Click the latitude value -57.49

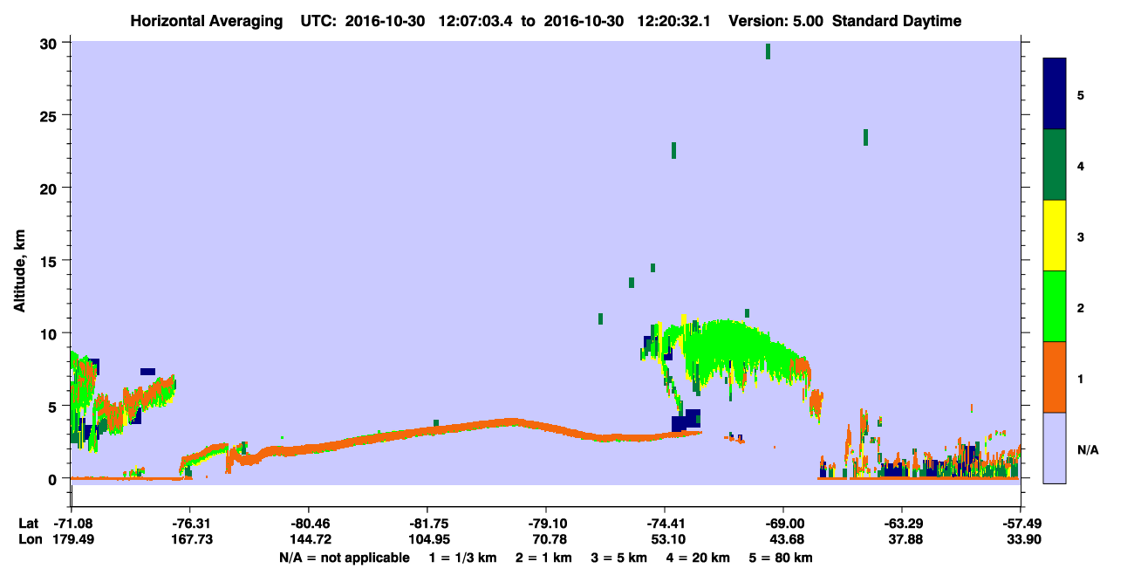pyautogui.click(x=1021, y=524)
